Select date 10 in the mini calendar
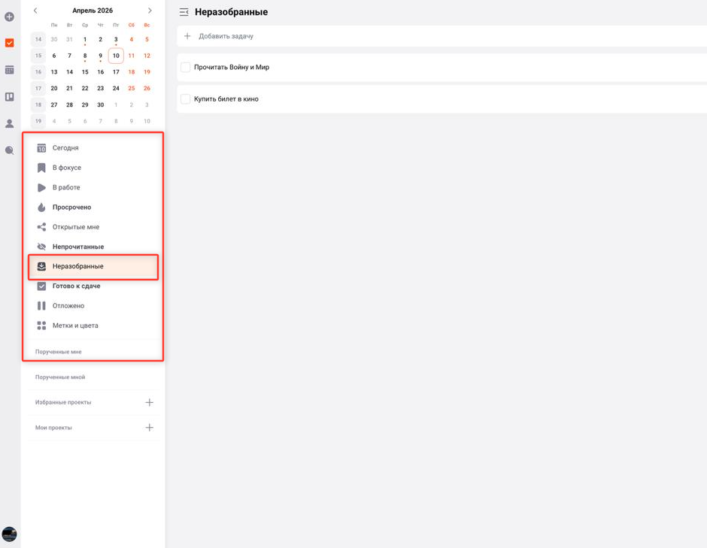 click(x=116, y=56)
